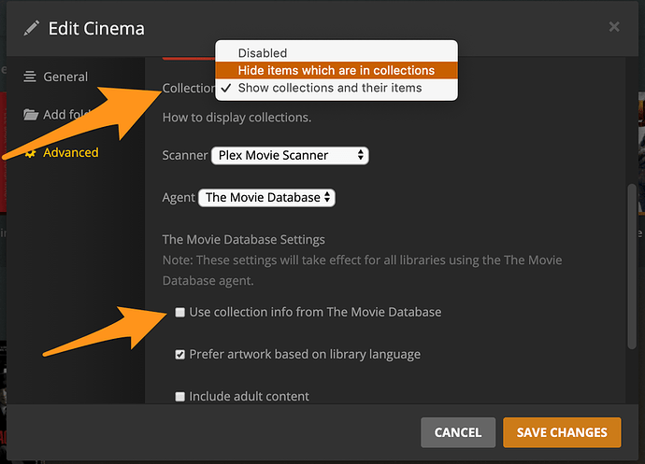Select Show collections and their items
The width and height of the screenshot is (645, 464).
[329, 88]
